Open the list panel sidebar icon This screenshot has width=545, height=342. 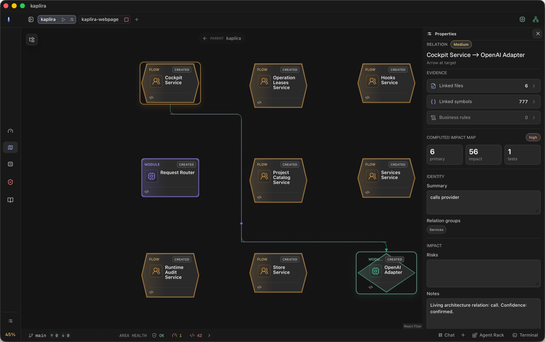(11, 164)
